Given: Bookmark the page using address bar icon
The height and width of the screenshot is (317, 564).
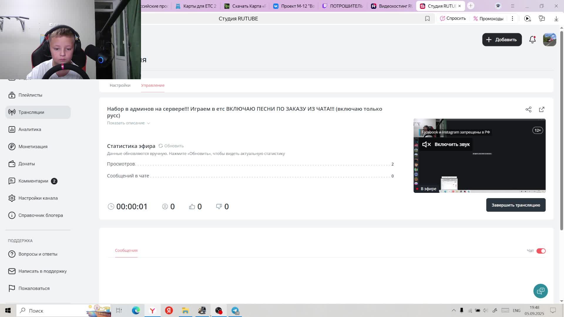Looking at the screenshot, I should (427, 18).
